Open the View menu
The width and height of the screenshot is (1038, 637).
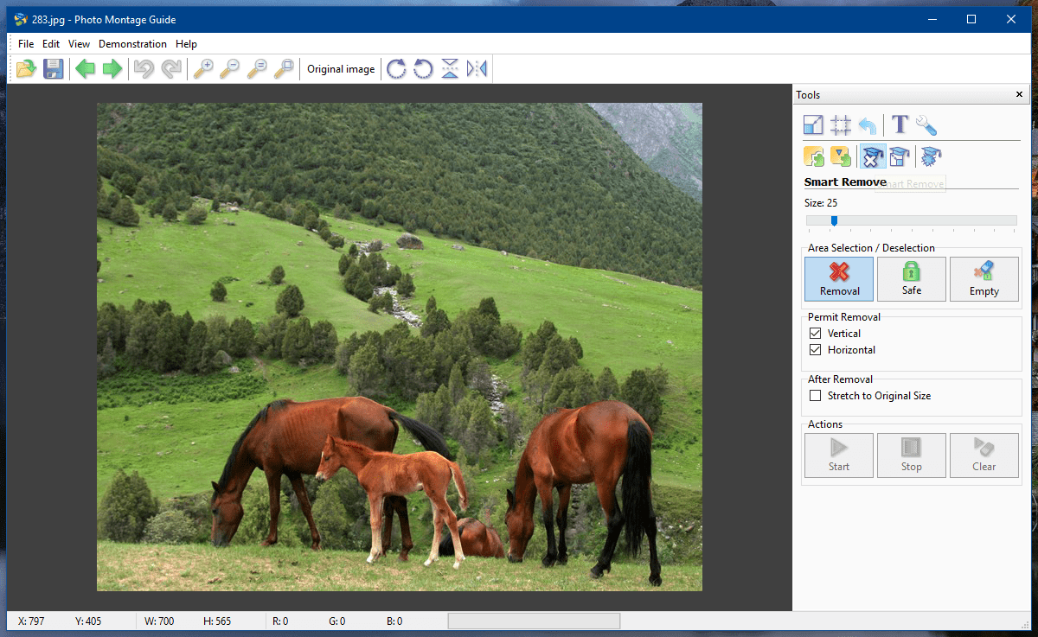[x=79, y=44]
